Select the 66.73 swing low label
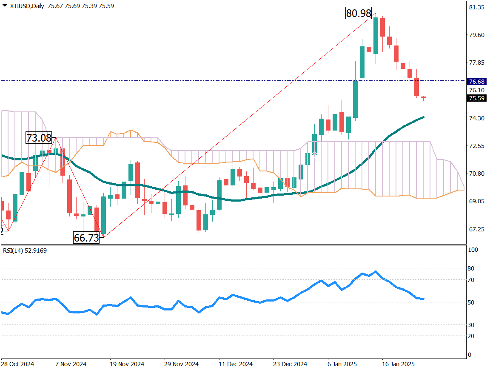This screenshot has height=370, width=490. point(86,238)
